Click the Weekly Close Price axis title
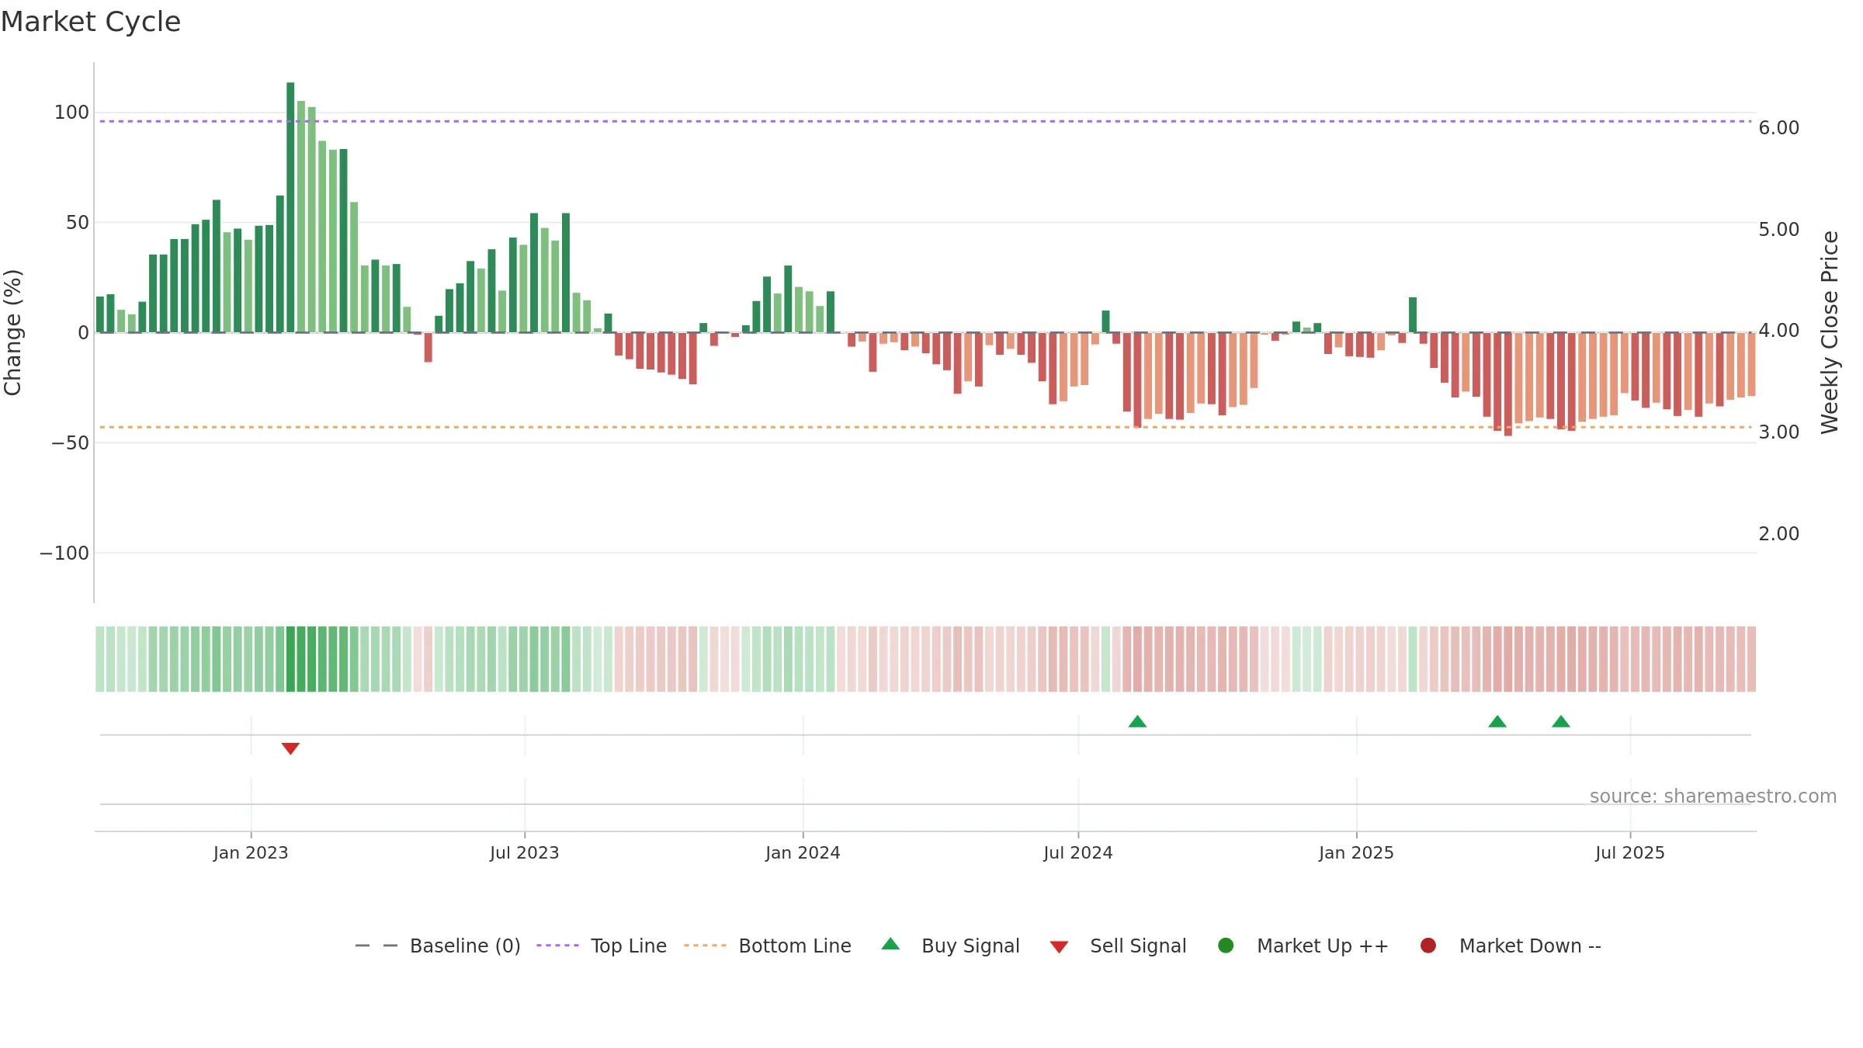 [1830, 332]
